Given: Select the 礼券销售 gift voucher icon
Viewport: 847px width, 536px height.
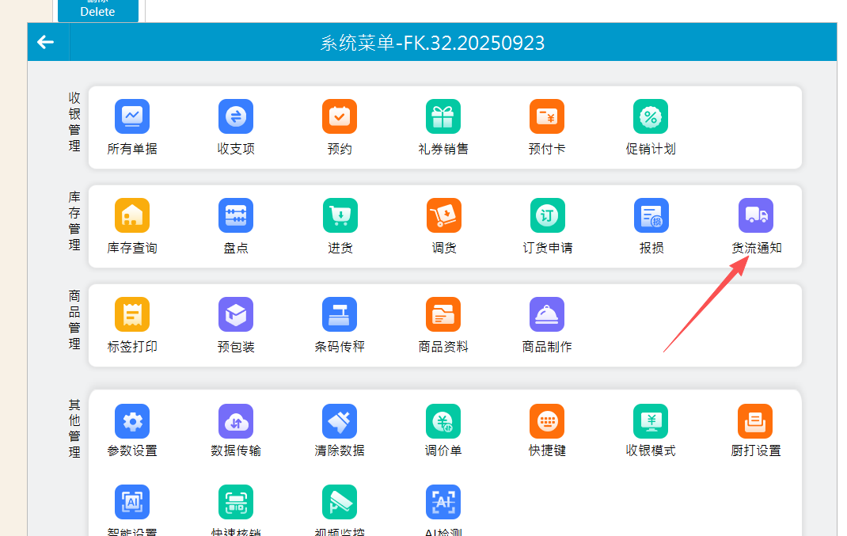Looking at the screenshot, I should pos(443,116).
